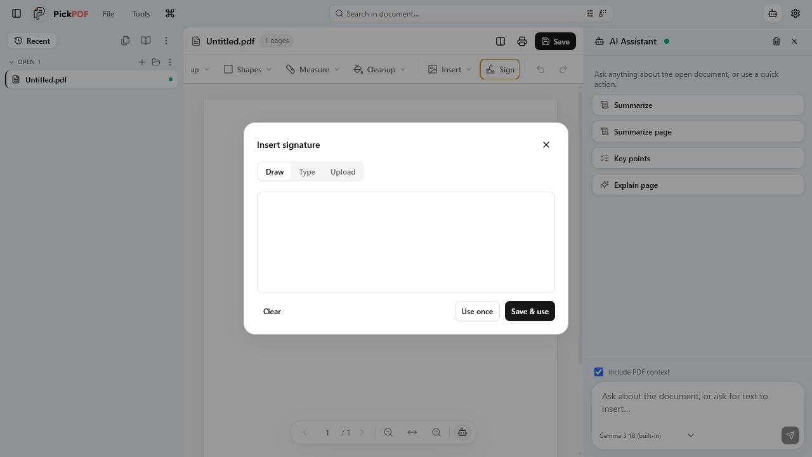
Task: Clear AI Assistant chat with trash icon
Action: 776,41
